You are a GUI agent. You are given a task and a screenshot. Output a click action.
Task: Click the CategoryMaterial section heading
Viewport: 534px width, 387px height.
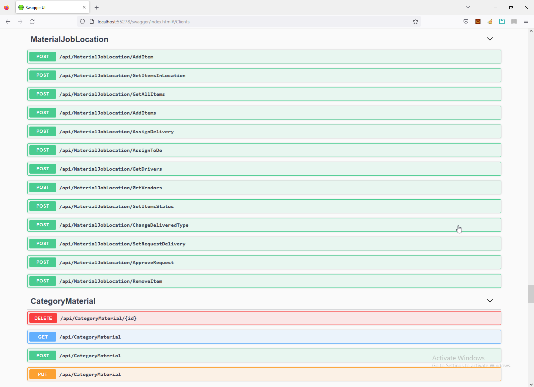63,301
